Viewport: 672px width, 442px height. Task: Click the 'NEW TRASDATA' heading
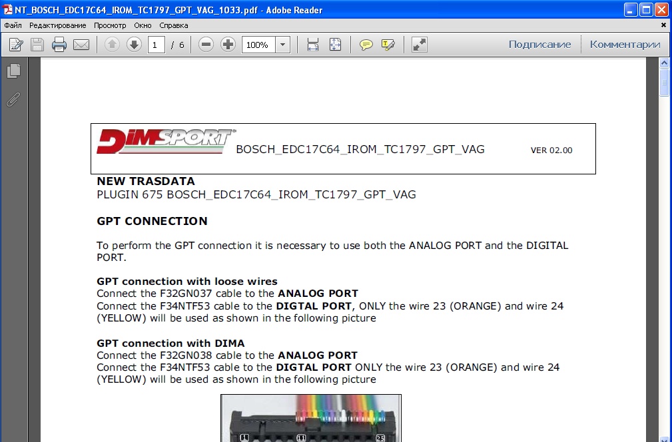(x=146, y=181)
